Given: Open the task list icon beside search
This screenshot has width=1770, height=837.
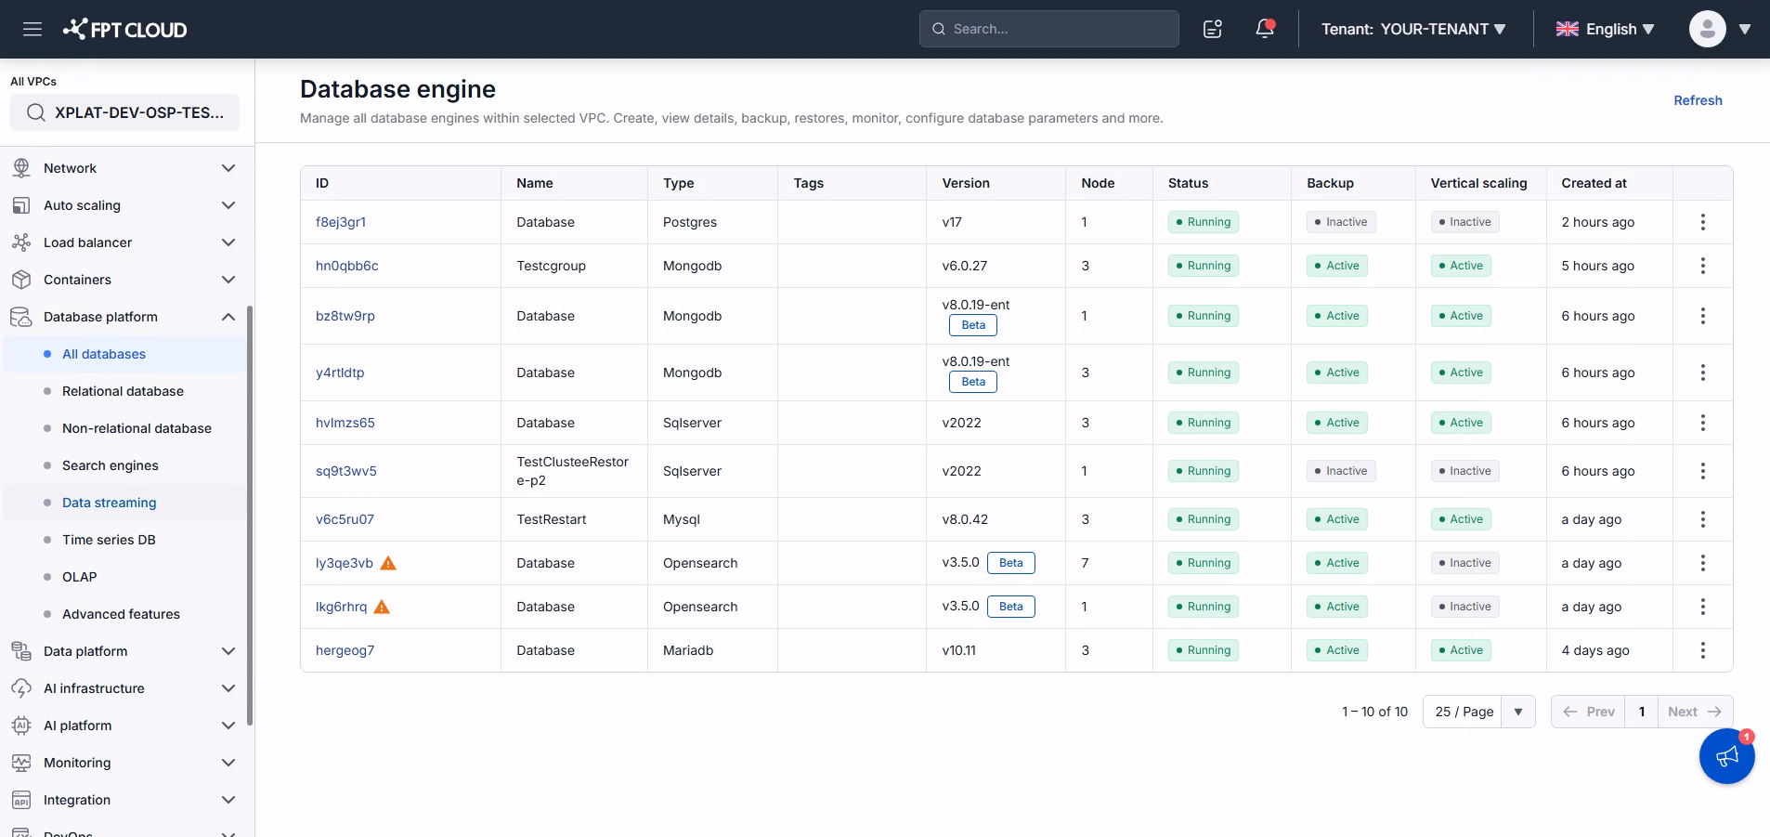Looking at the screenshot, I should click(x=1213, y=29).
